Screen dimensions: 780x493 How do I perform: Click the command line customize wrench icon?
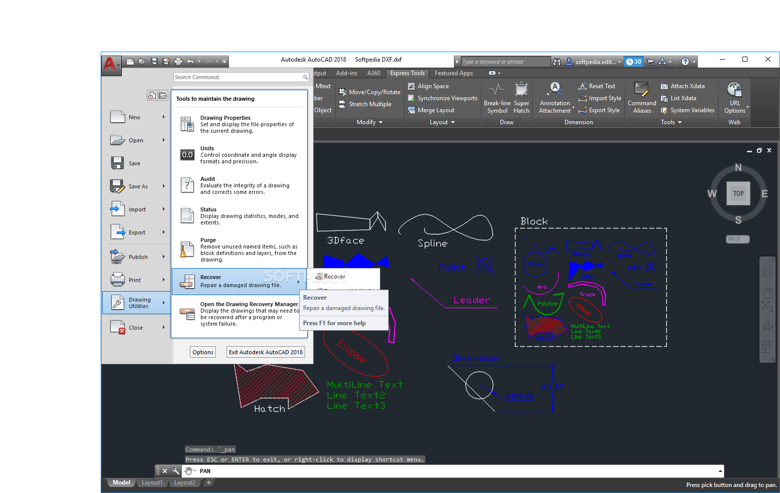(x=176, y=471)
